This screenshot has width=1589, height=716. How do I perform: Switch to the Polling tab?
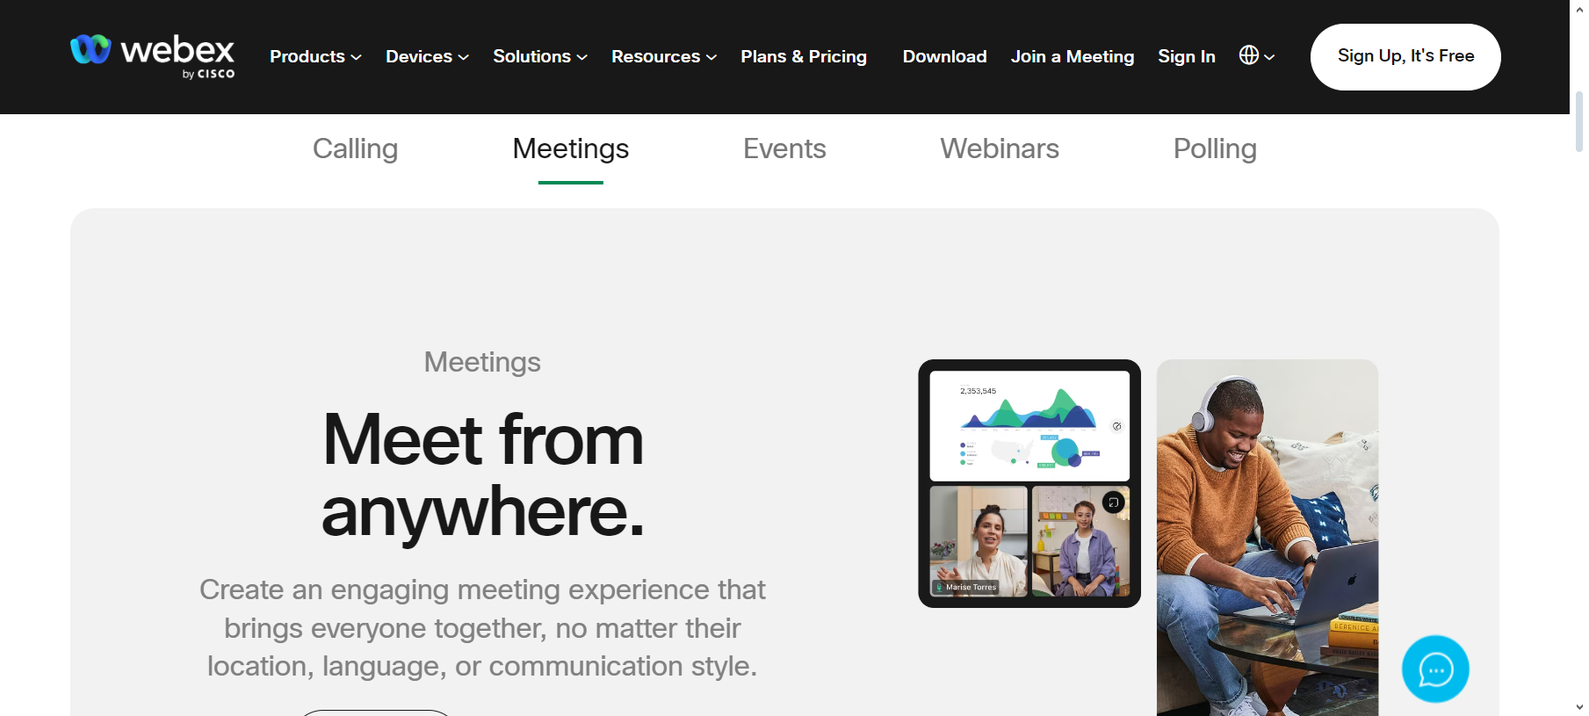(x=1215, y=148)
